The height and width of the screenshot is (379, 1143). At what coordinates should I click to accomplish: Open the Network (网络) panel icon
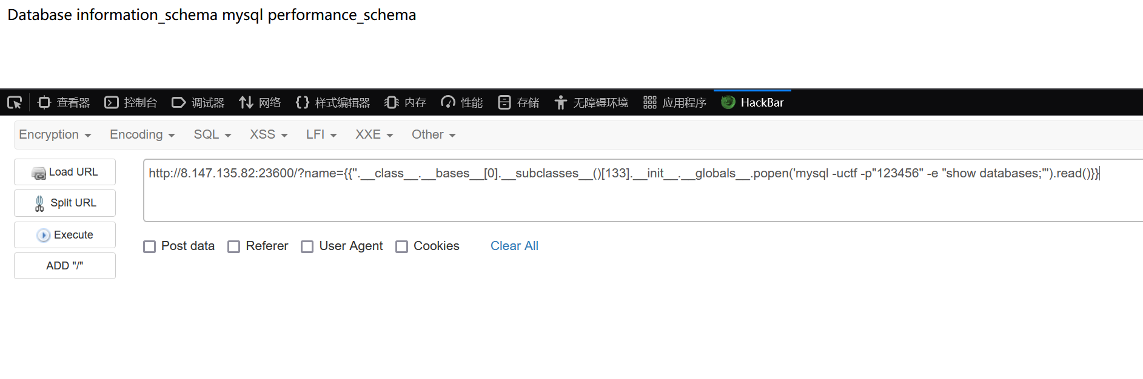246,102
